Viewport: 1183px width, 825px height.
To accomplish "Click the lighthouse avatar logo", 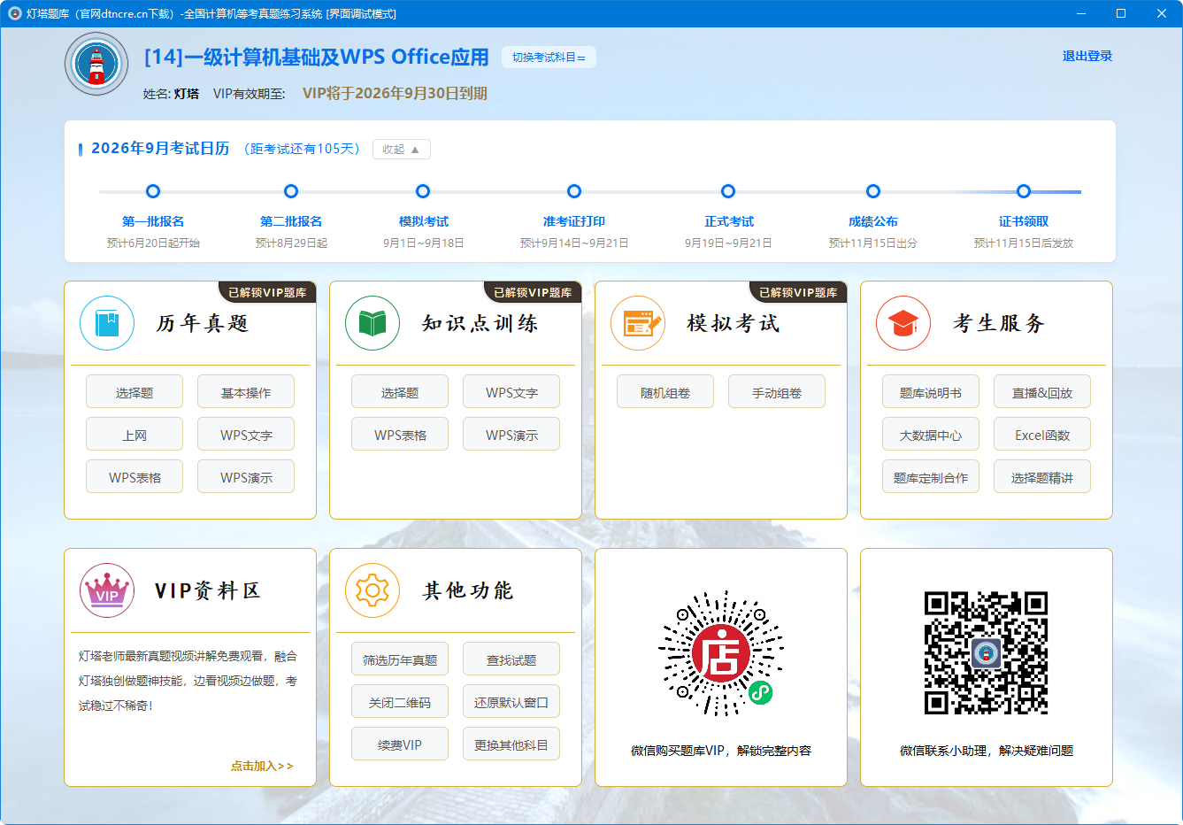I will click(96, 64).
